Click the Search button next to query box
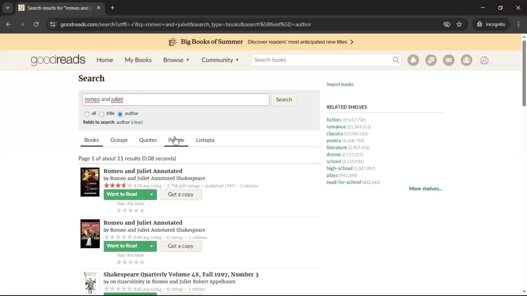This screenshot has width=527, height=296. (284, 99)
